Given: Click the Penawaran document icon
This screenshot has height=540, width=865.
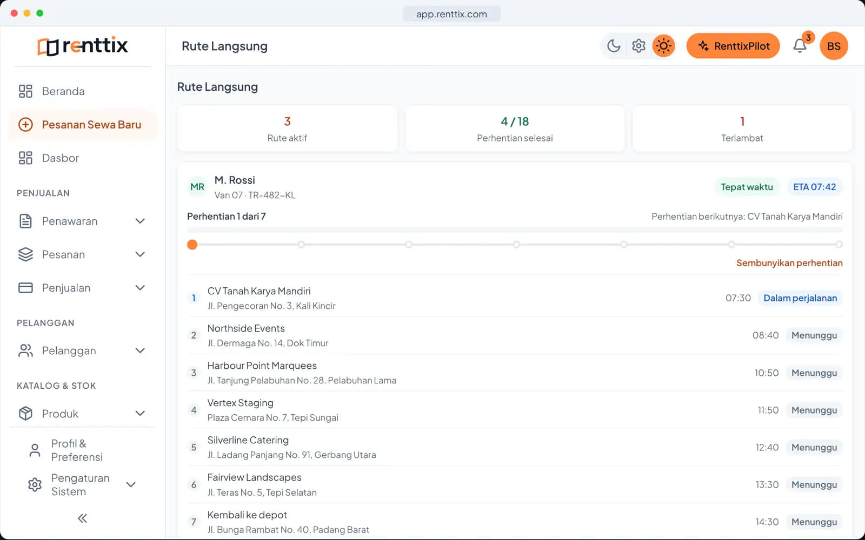Looking at the screenshot, I should click(25, 221).
